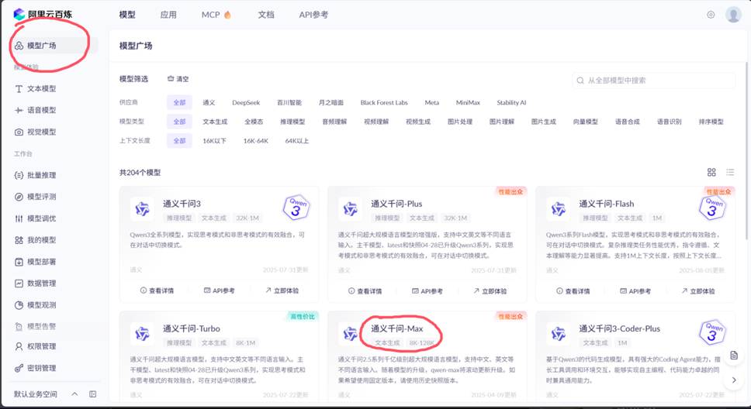Click 清空 to clear model filters
Viewport: 751px width, 409px height.
pyautogui.click(x=178, y=79)
